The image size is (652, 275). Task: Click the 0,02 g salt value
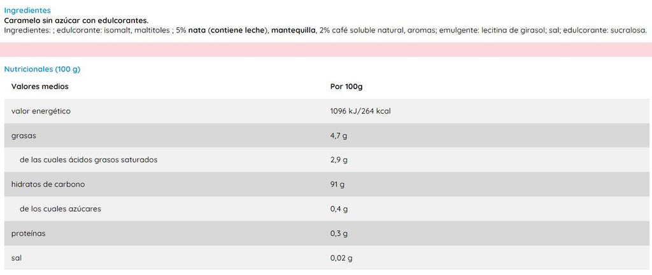click(x=341, y=258)
